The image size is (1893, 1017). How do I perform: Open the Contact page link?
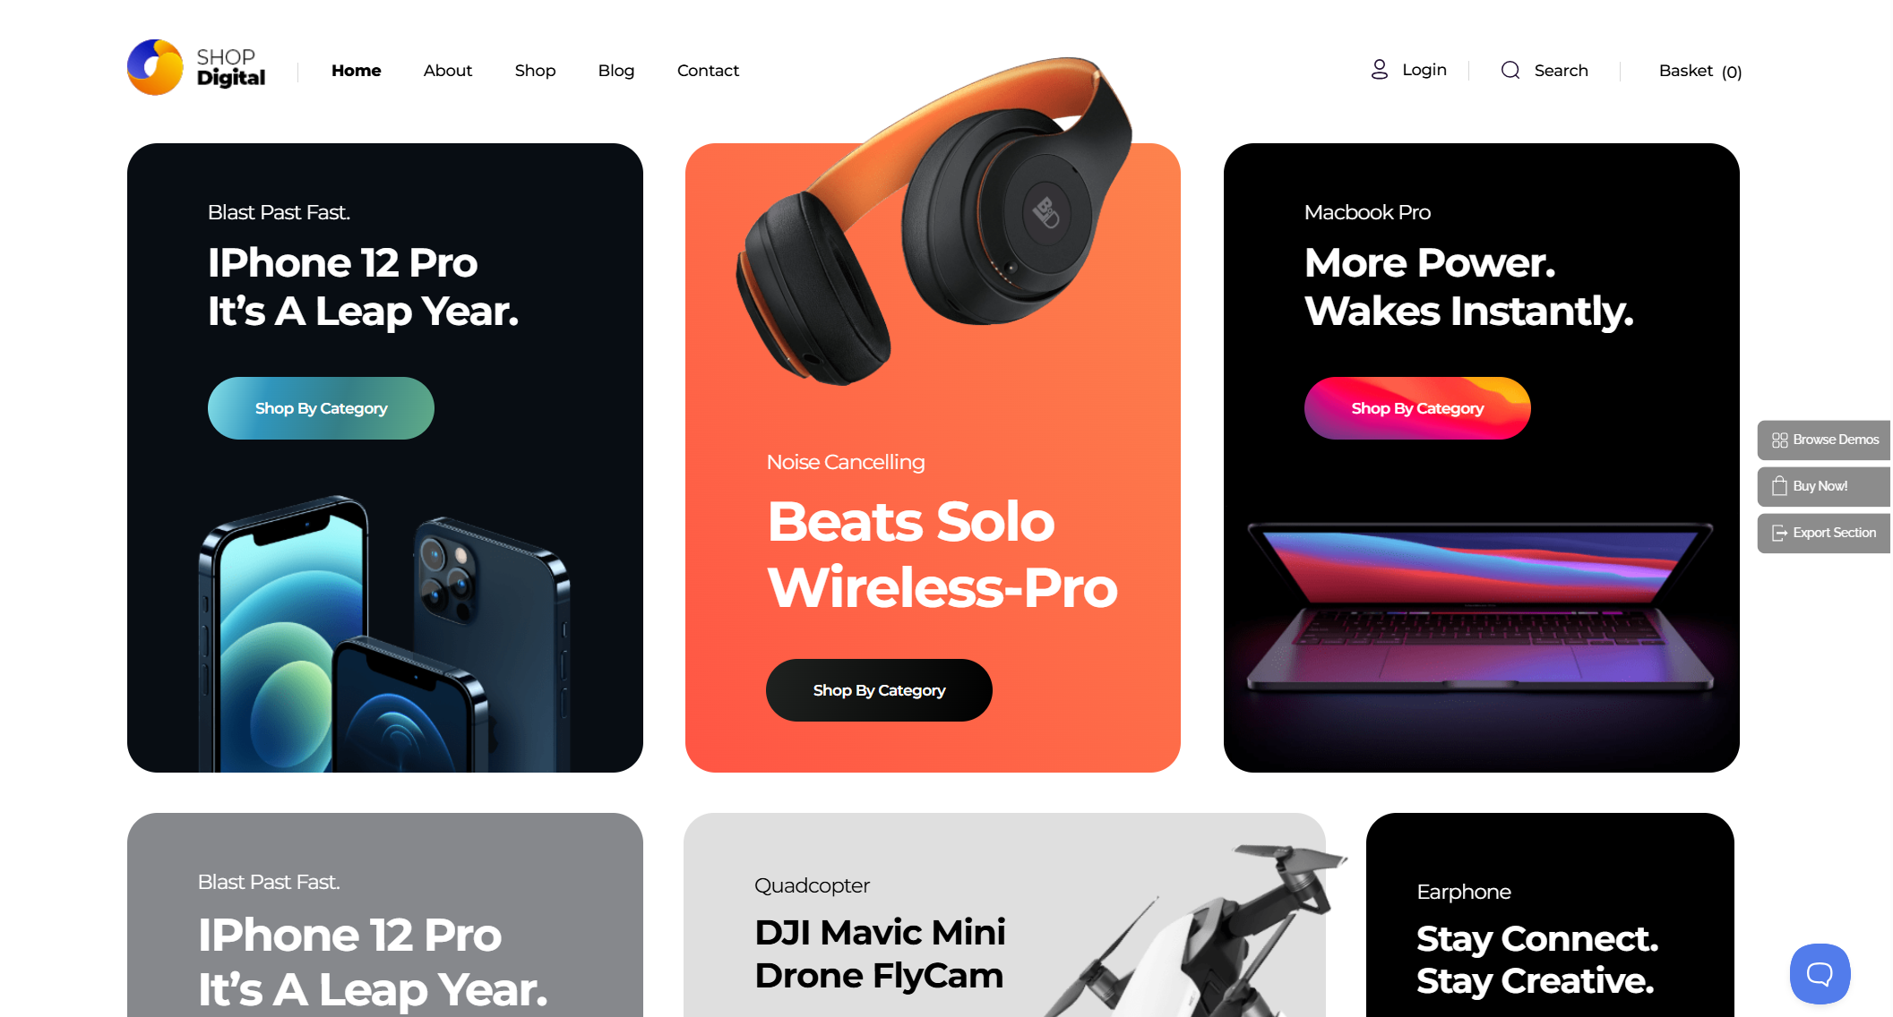[708, 71]
